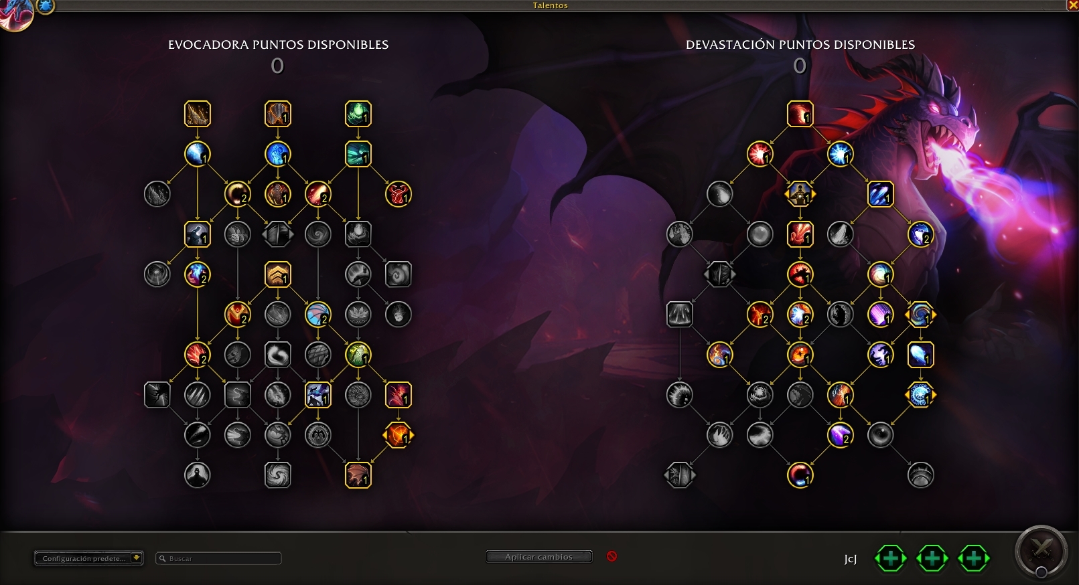Choose the orange fire choice node with arrows
The width and height of the screenshot is (1079, 585).
click(399, 435)
